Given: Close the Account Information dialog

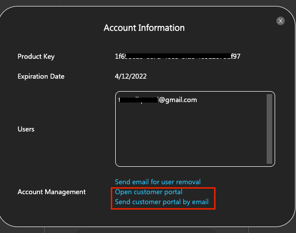Looking at the screenshot, I should [x=280, y=21].
